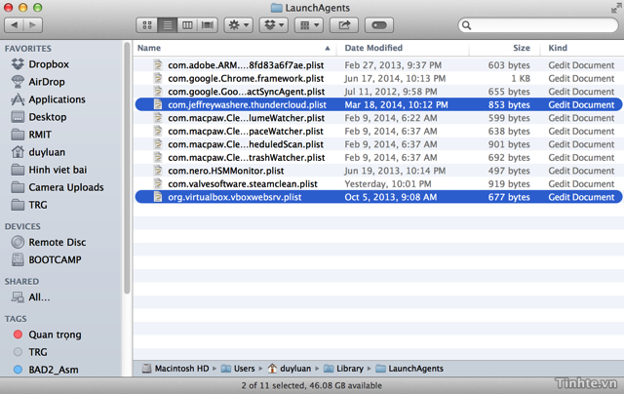Click the sidebar vertical scrollbar
The image size is (624, 394).
[127, 168]
